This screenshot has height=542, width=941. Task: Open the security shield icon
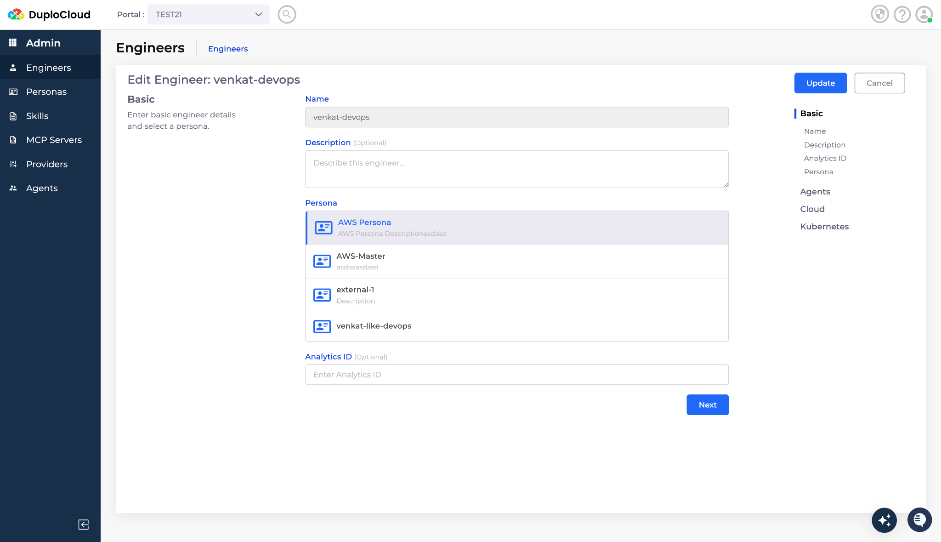pos(879,14)
